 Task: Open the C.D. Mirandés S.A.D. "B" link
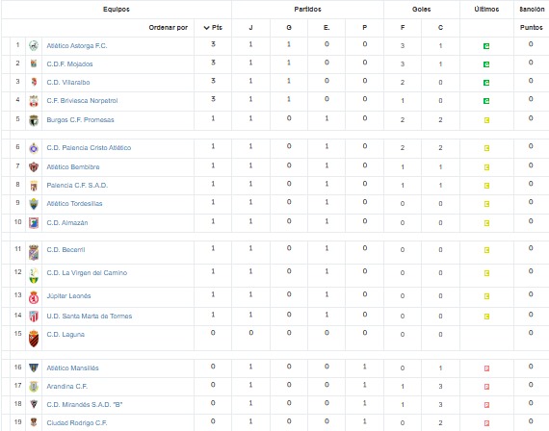(x=85, y=405)
